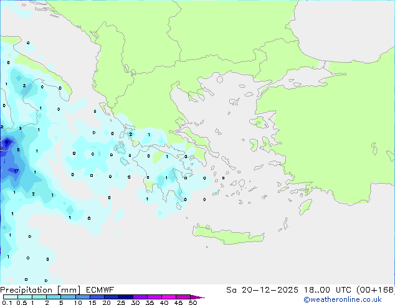
Task: Pick the blue 10–15 legend swatch
Action: [x=83, y=297]
